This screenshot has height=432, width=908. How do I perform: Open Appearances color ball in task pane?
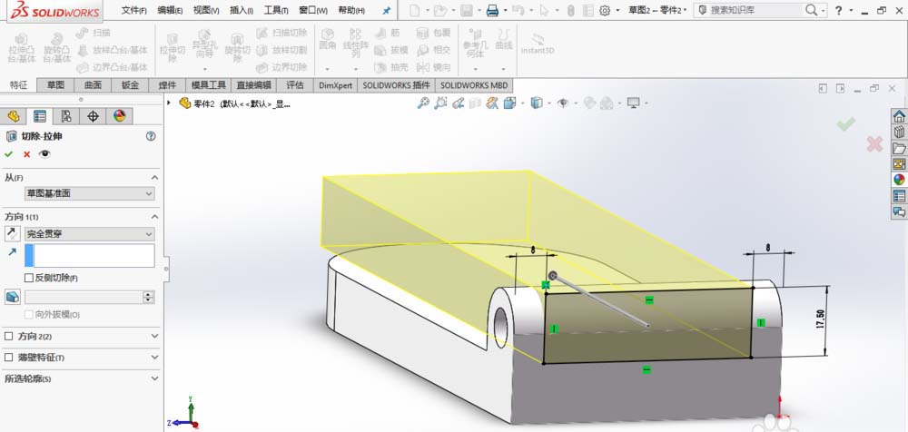[899, 180]
